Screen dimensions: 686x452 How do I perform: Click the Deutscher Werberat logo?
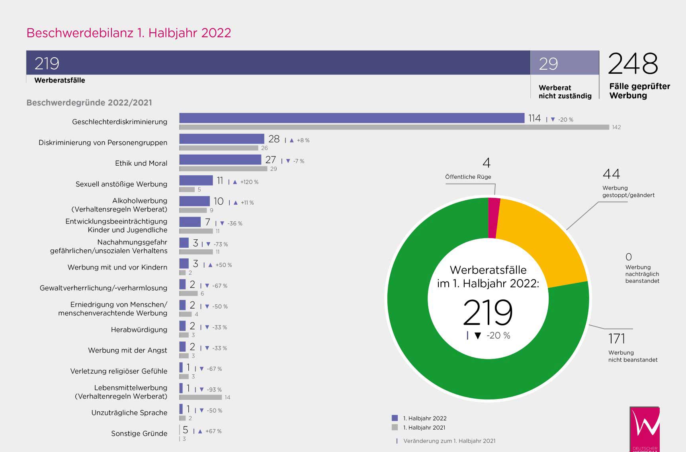(x=645, y=429)
